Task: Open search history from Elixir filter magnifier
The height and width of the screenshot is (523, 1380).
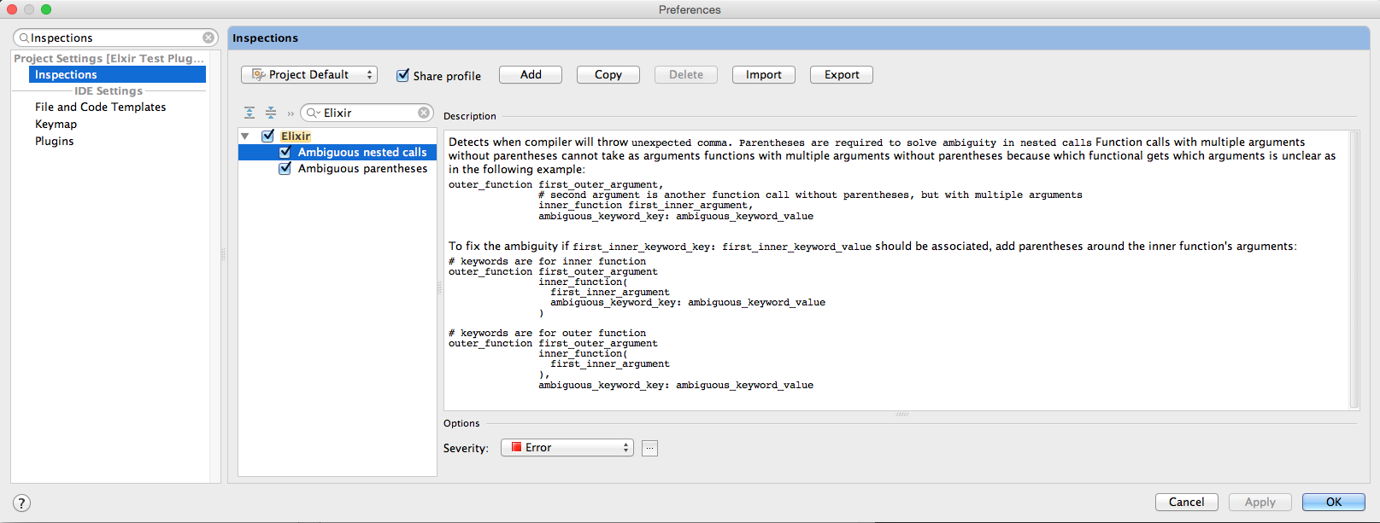Action: [313, 113]
